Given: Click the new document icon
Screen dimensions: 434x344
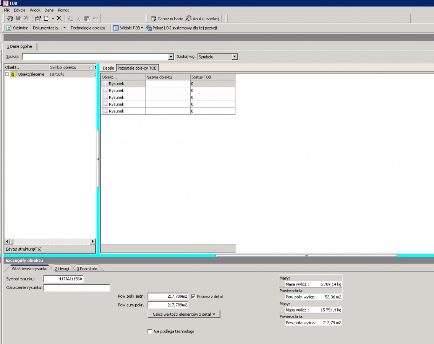Looking at the screenshot, I should click(46, 18).
